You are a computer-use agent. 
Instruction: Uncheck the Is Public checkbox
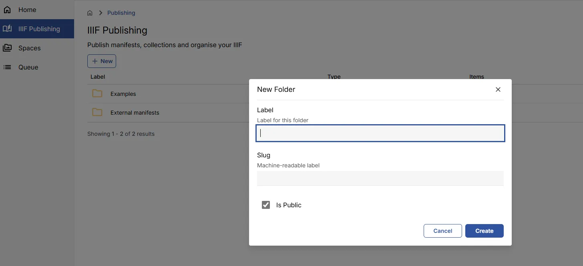pyautogui.click(x=266, y=204)
